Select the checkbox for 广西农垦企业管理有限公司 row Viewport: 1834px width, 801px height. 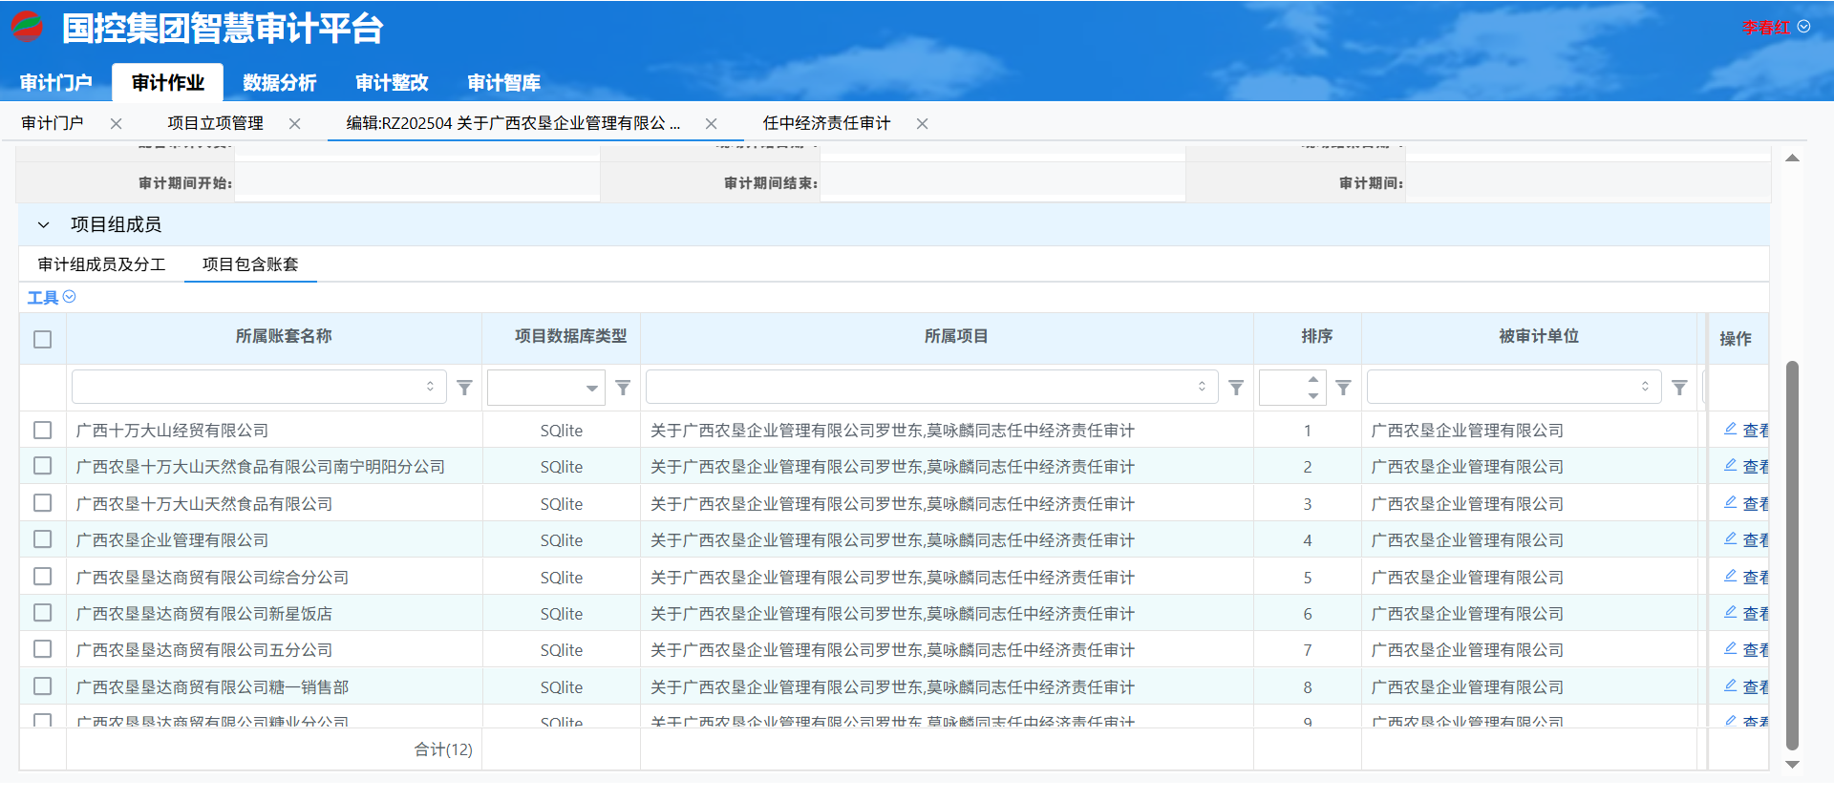point(43,539)
